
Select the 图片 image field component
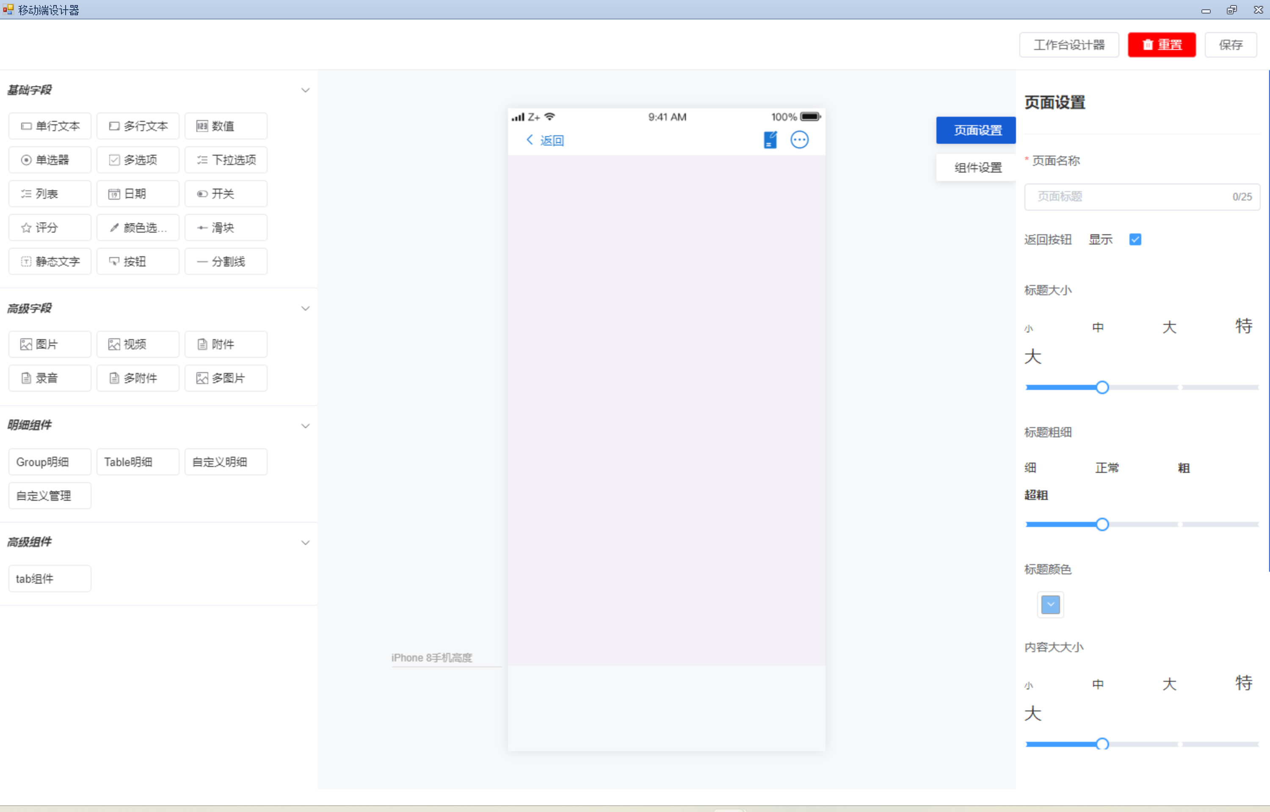[x=50, y=344]
